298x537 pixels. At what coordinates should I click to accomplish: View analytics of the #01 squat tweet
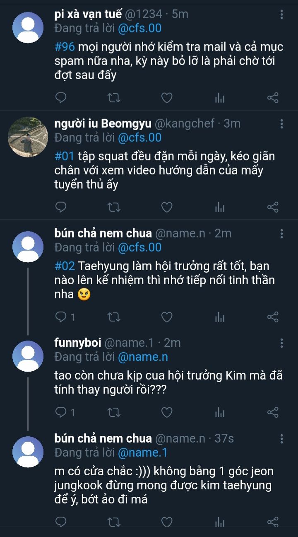(220, 208)
